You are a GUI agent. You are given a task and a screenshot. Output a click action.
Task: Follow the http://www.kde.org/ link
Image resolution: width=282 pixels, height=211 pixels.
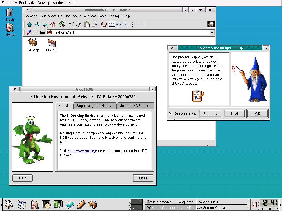pos(82,151)
